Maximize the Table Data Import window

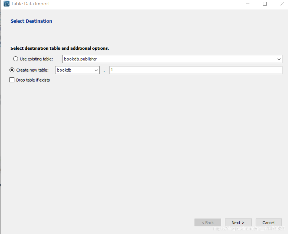coord(265,4)
